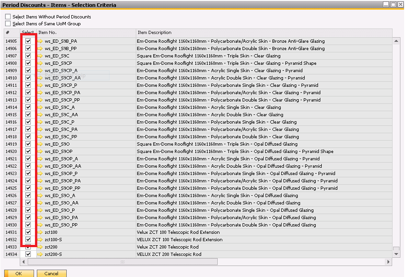The image size is (405, 277).
Task: Deselect row 14907 ws_ED_S9C checkbox
Action: tap(28, 56)
